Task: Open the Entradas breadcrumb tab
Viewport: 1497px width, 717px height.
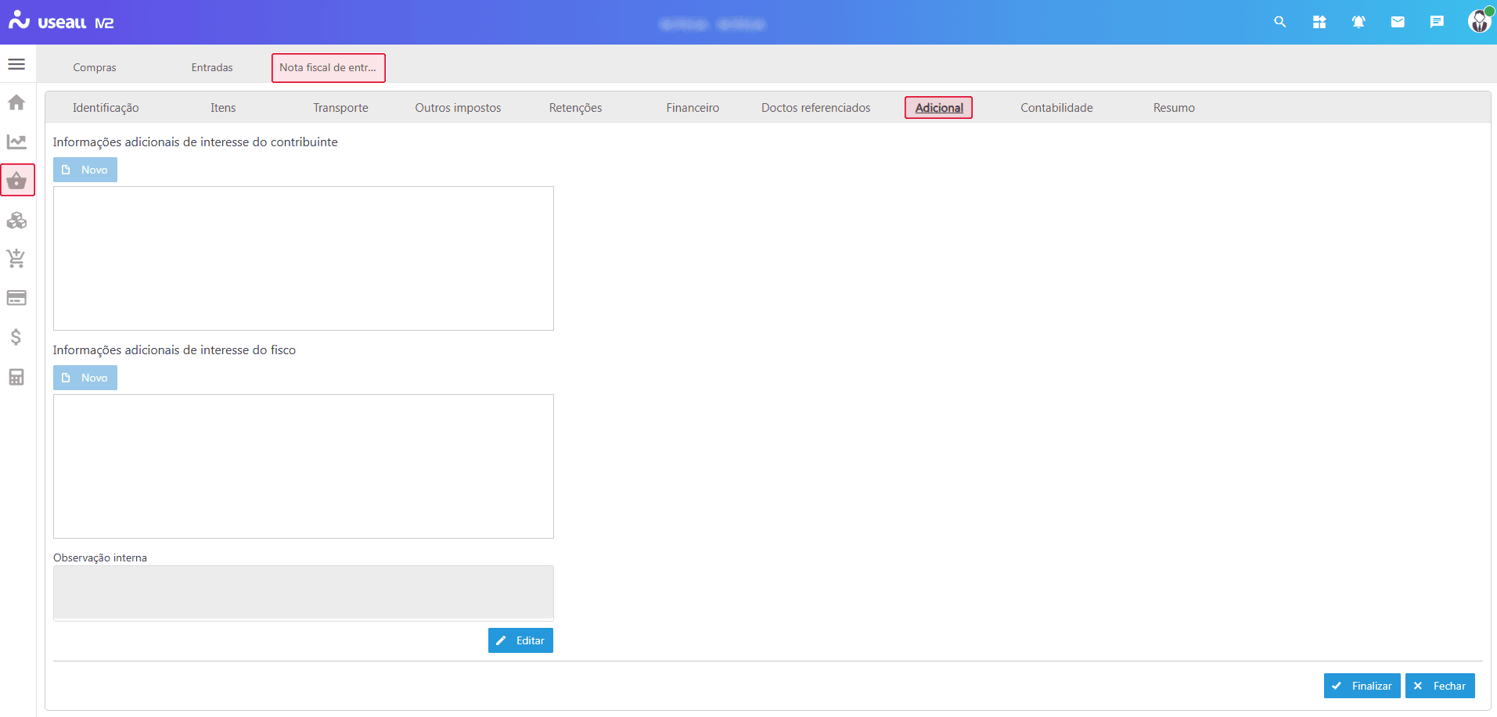Action: coord(212,67)
